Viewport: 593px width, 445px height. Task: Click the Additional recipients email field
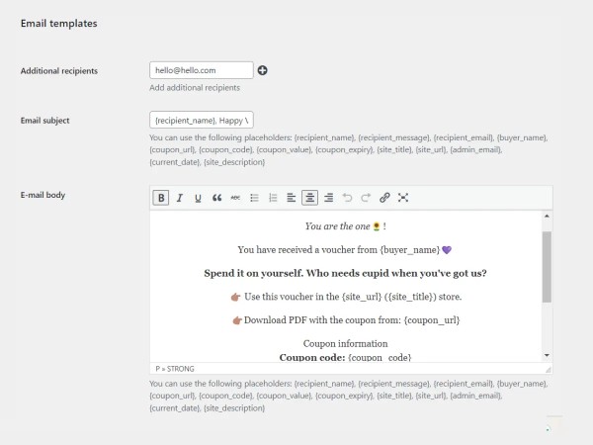[202, 70]
